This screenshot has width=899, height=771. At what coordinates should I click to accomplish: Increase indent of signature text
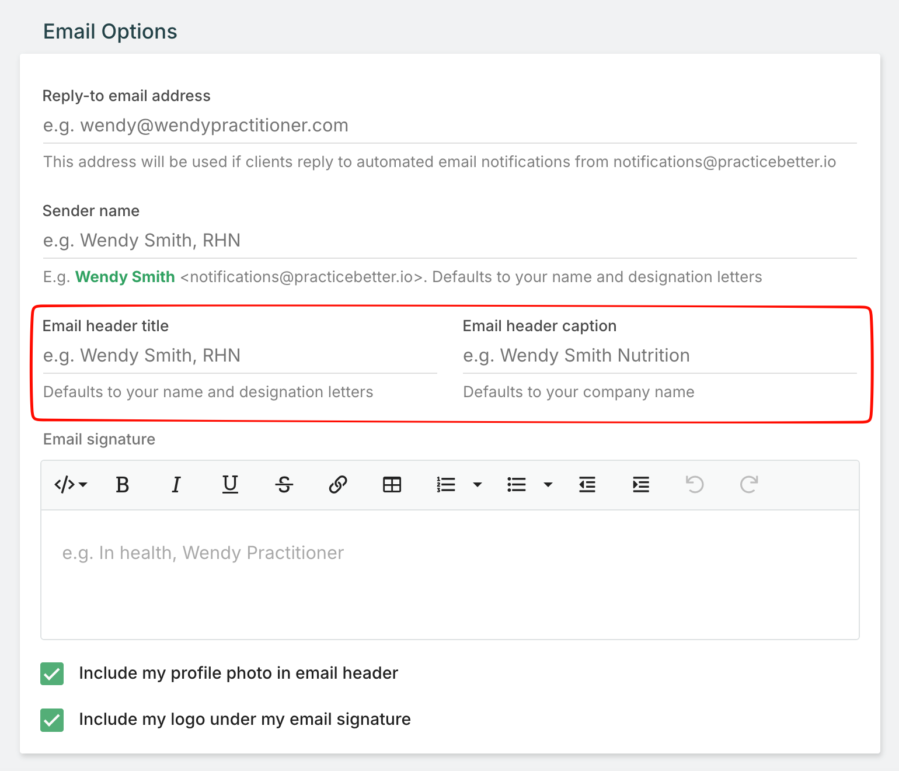pyautogui.click(x=641, y=485)
